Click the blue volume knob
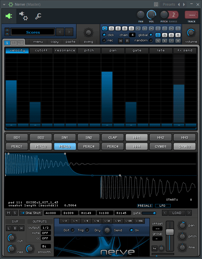 click(191, 33)
